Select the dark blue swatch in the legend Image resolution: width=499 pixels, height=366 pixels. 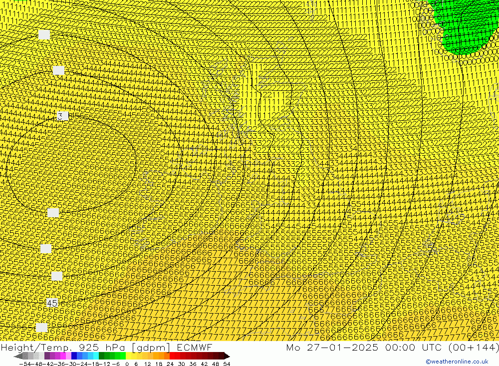(74, 356)
